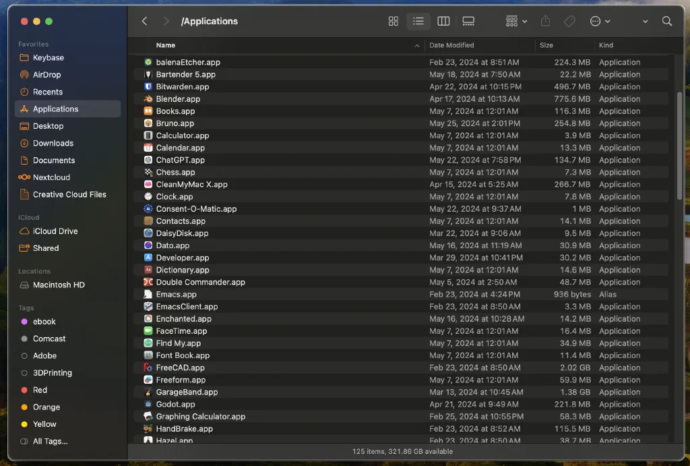Switch to column view in toolbar
This screenshot has height=466, width=690.
pyautogui.click(x=443, y=21)
